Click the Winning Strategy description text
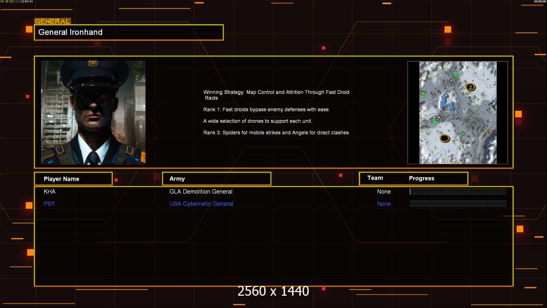Viewport: 547px width, 308px height. 276,95
